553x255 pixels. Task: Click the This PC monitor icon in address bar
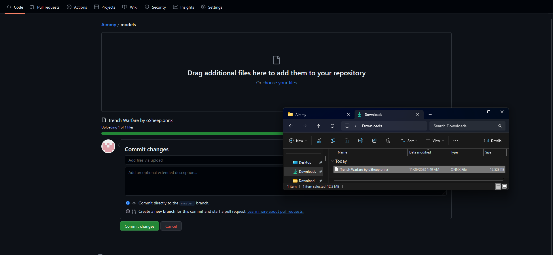click(347, 126)
